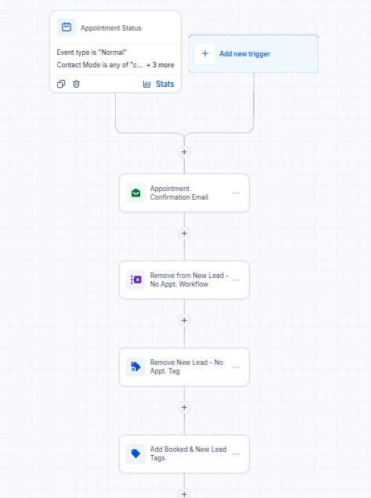371x498 pixels.
Task: Open the Appointment Confirmation Email action
Action: pos(184,193)
